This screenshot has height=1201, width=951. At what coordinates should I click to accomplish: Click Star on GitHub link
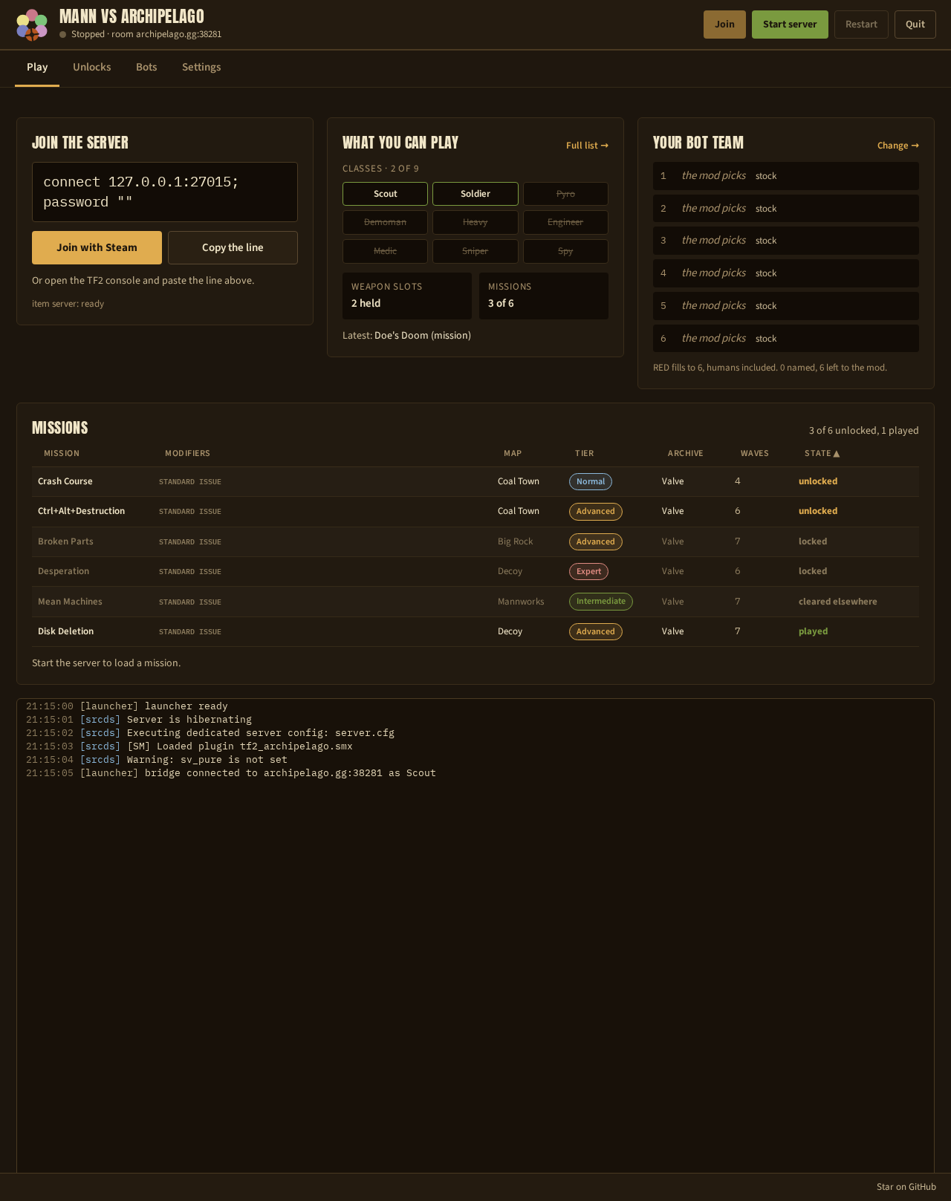click(906, 1187)
